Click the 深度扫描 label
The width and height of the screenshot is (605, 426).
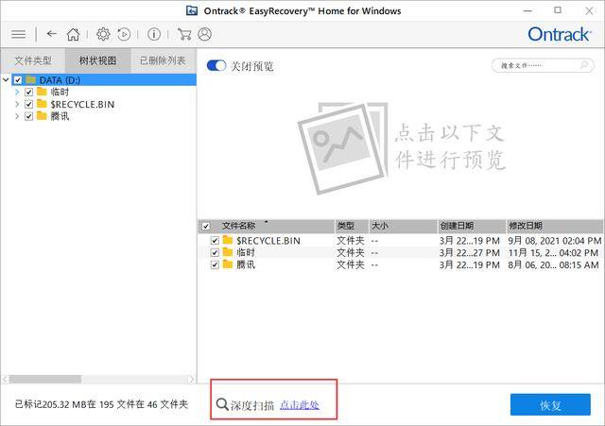tap(252, 405)
